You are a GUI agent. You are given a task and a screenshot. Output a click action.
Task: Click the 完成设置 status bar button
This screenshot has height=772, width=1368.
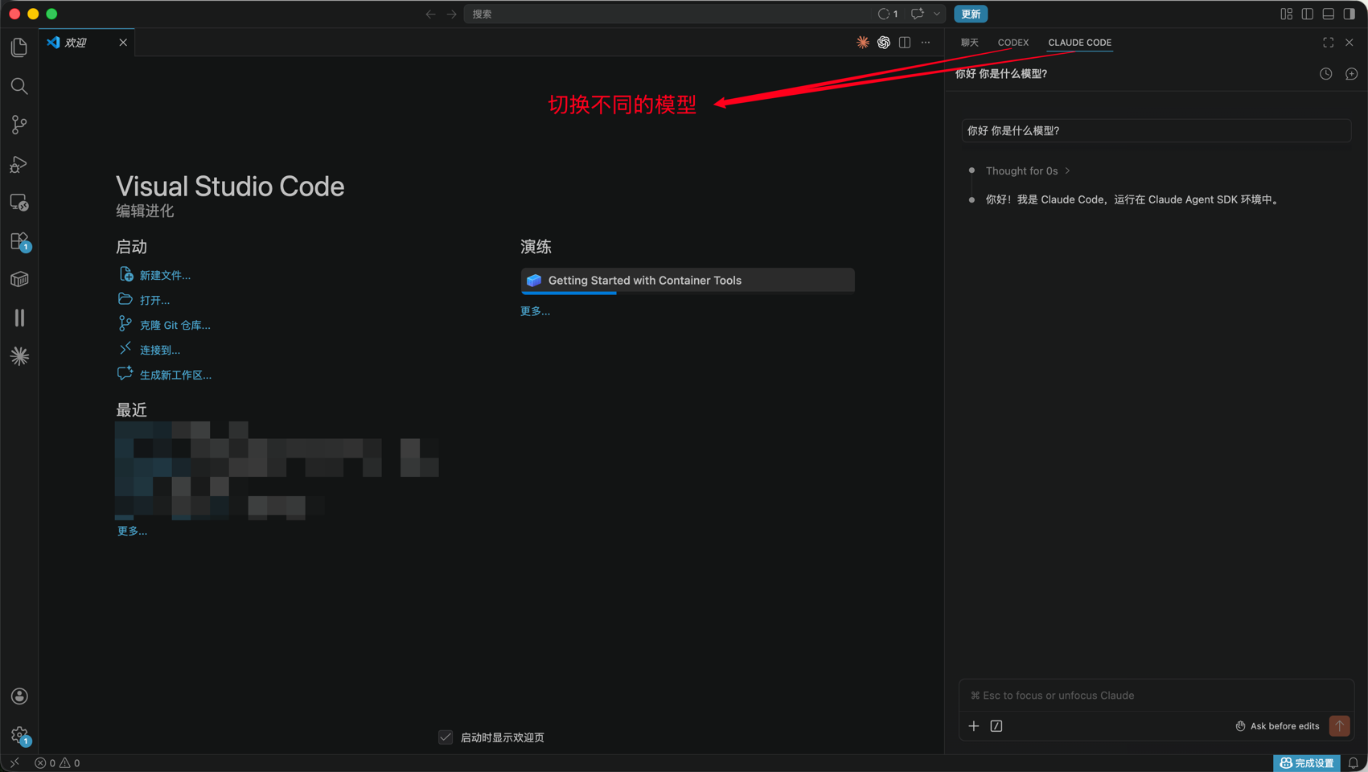coord(1307,763)
